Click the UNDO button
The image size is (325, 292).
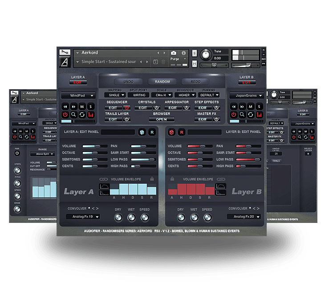coord(129,82)
